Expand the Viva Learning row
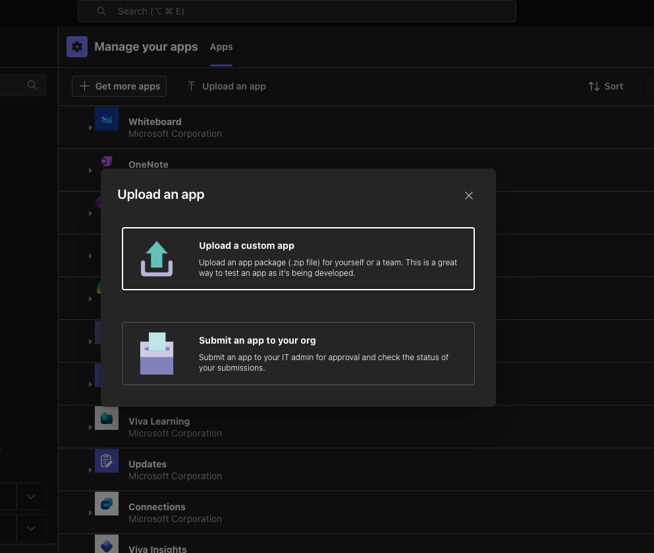This screenshot has width=654, height=553. (90, 427)
